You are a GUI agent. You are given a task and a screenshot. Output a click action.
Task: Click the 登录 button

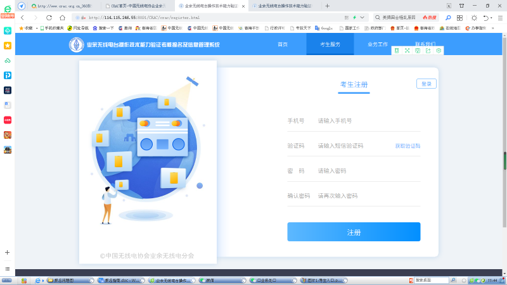pyautogui.click(x=426, y=84)
